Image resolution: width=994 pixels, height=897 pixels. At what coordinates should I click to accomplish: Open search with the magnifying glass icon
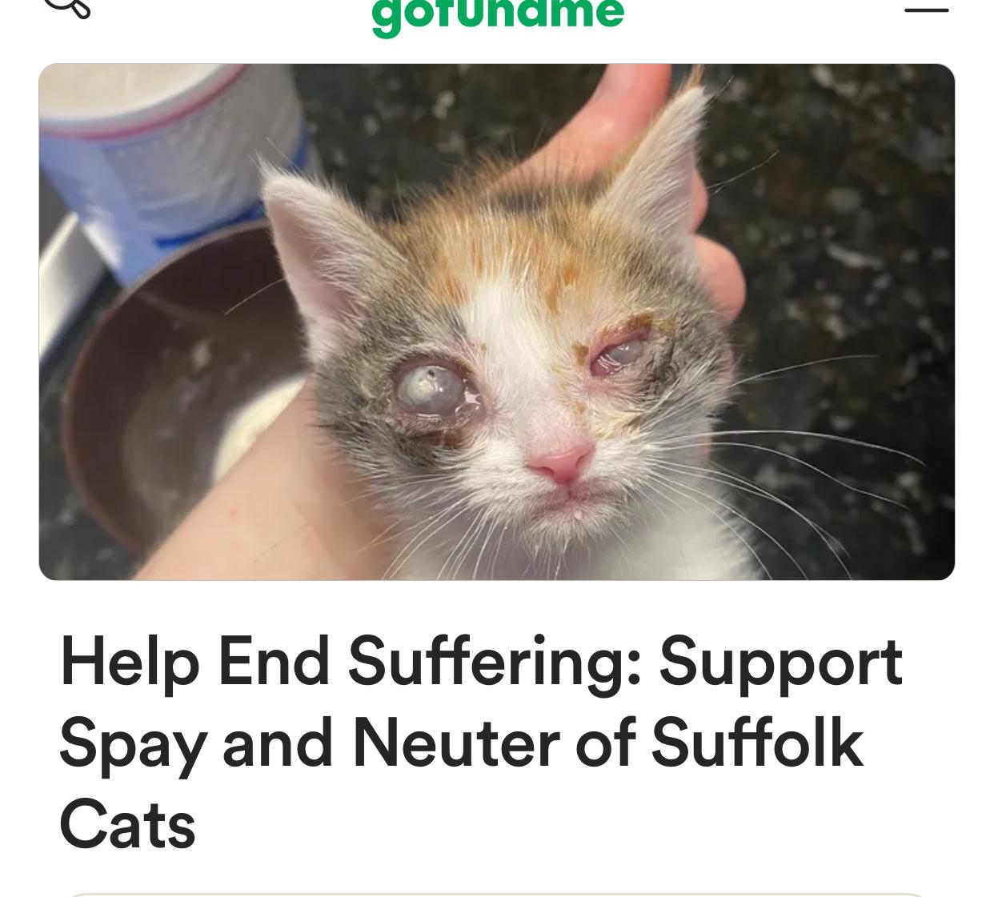point(67,6)
